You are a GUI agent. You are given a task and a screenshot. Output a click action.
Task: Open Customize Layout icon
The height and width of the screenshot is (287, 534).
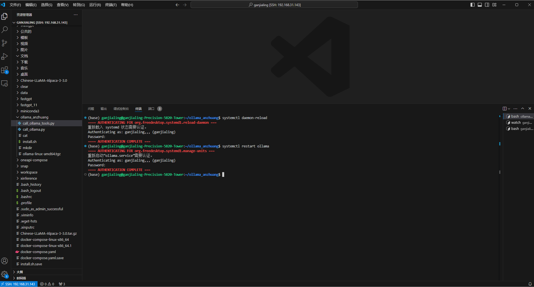coord(494,5)
